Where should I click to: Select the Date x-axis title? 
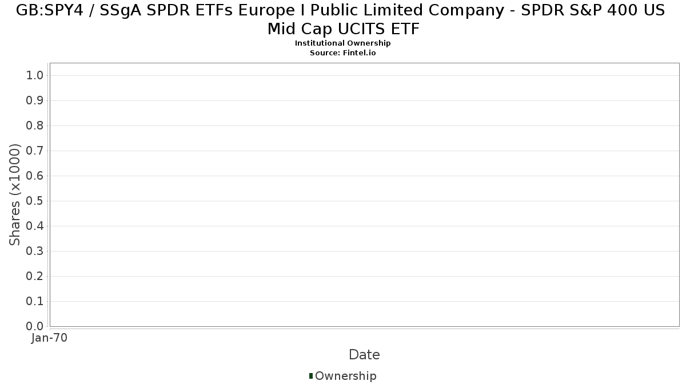364,355
